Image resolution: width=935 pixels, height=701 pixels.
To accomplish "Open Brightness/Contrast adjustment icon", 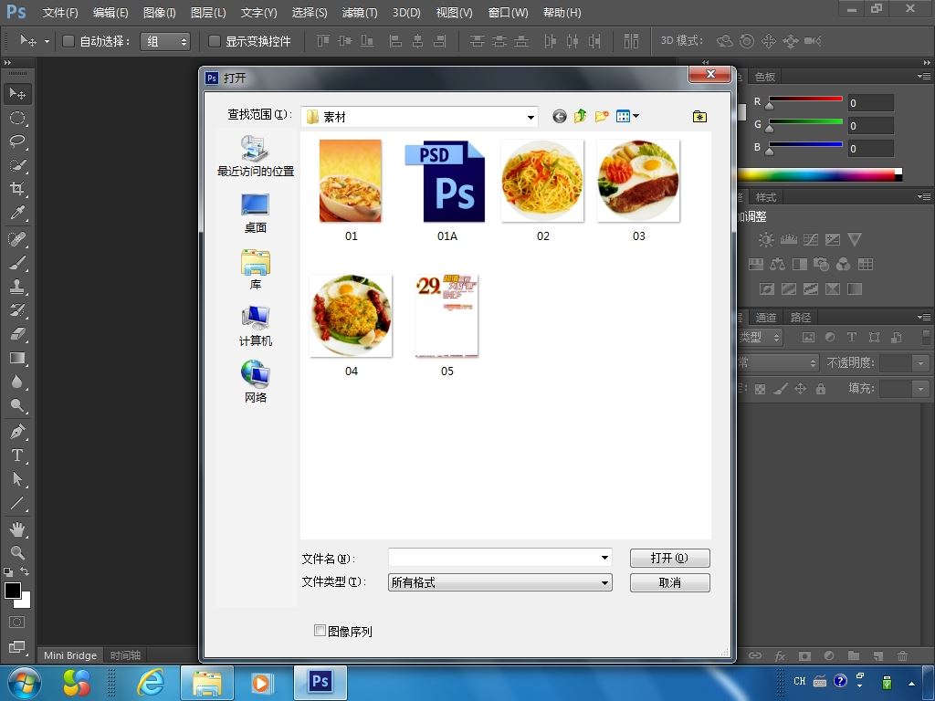I will coord(766,240).
